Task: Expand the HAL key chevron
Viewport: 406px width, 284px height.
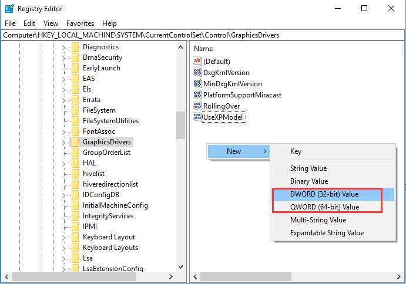Action: tap(63, 164)
